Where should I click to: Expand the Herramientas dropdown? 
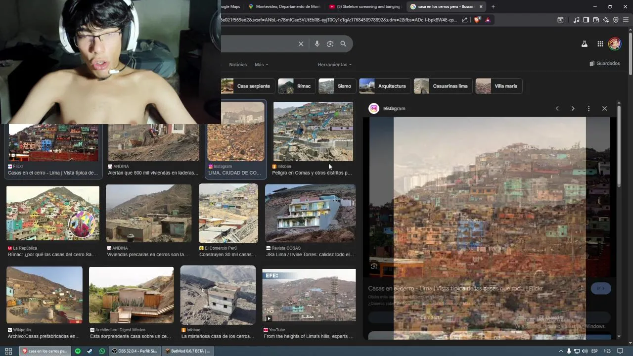[x=334, y=65]
